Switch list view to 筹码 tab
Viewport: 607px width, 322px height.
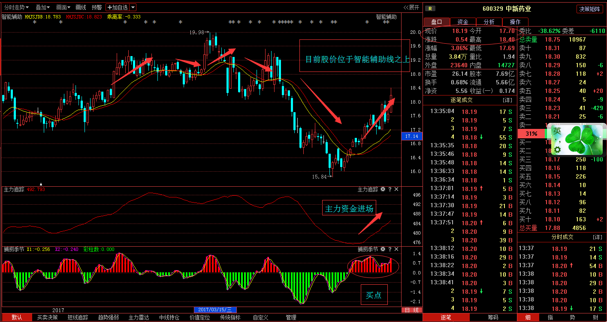click(x=493, y=317)
